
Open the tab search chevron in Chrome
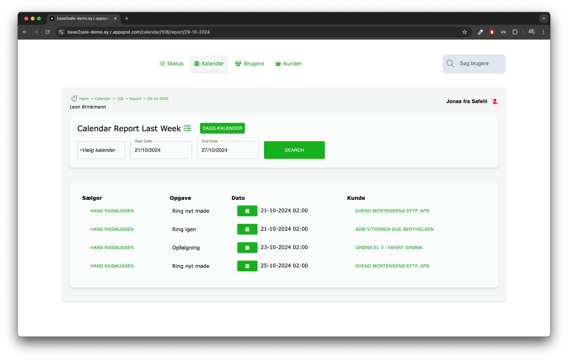coord(544,19)
